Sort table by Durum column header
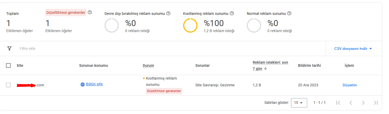The height and width of the screenshot is (114, 389). click(148, 65)
